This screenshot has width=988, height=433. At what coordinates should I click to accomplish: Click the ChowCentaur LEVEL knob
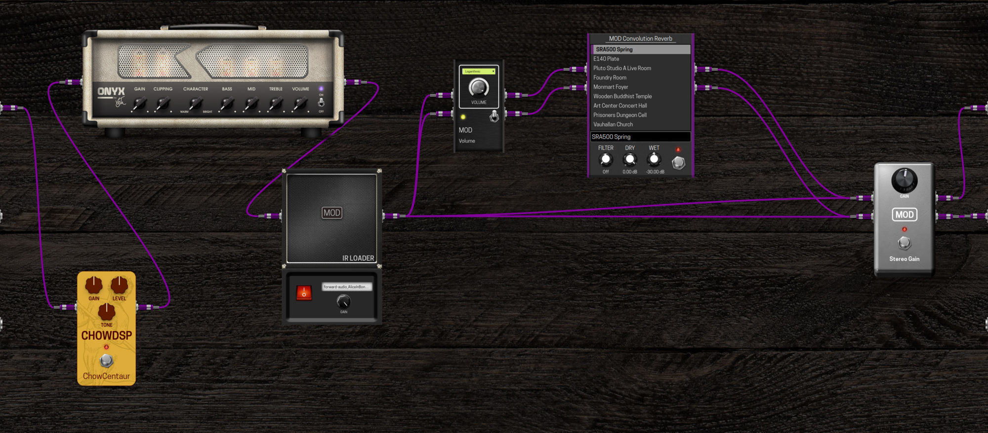tap(119, 285)
